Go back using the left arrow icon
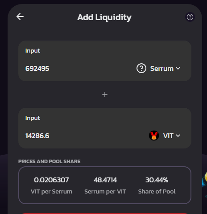Screen dimensions: 207x214 (x=20, y=16)
